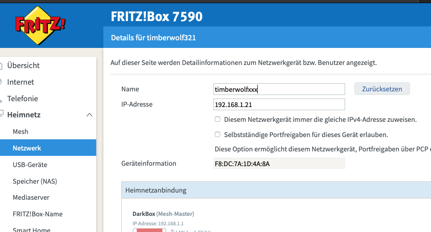Click the DarkBox Mesh-Master device name
Image resolution: width=431 pixels, height=232 pixels.
tap(163, 214)
